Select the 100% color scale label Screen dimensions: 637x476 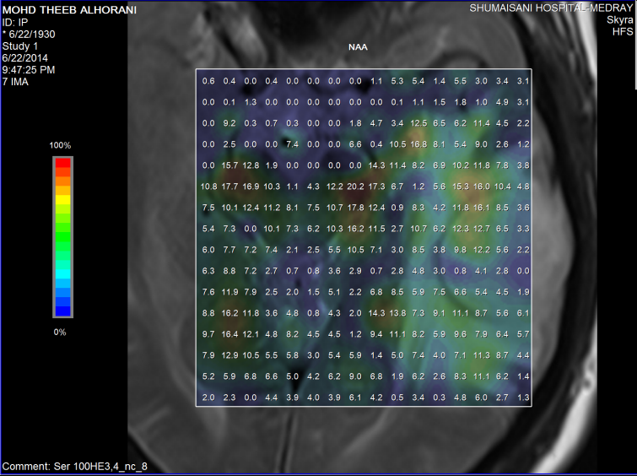pos(60,146)
